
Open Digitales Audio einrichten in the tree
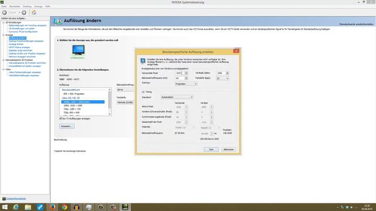(x=21, y=50)
